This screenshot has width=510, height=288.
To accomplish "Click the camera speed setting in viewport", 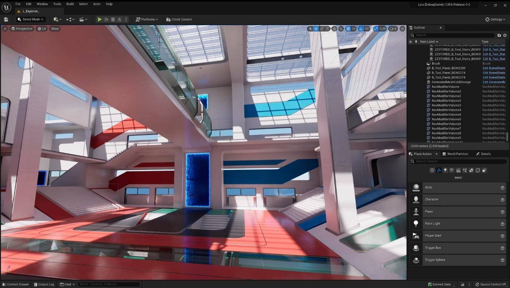I will [393, 29].
